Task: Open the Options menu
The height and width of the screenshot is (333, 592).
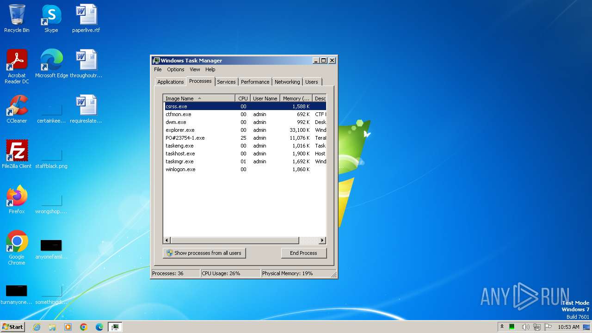Action: [176, 69]
